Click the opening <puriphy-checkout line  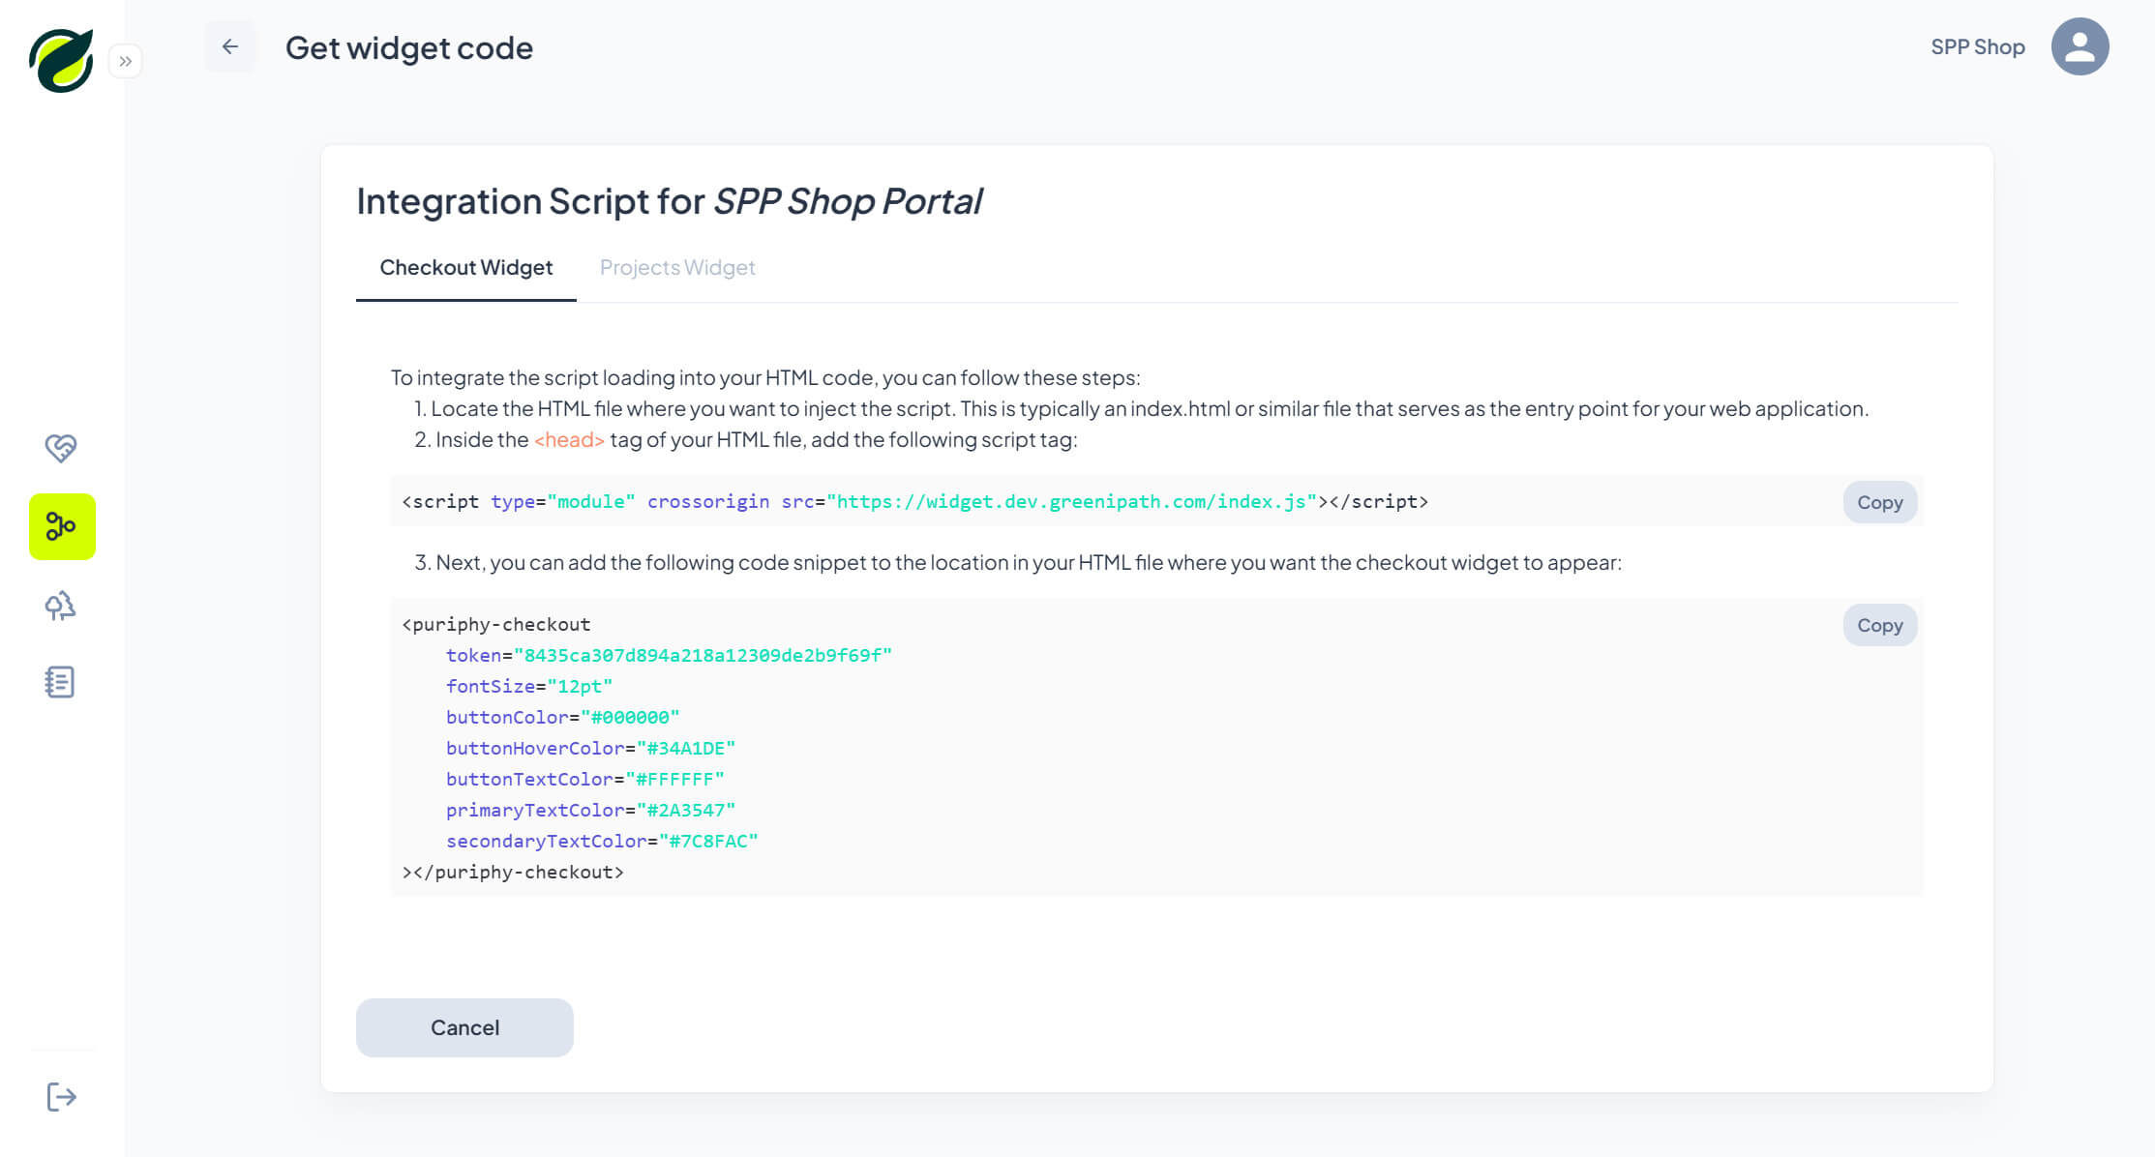(496, 624)
